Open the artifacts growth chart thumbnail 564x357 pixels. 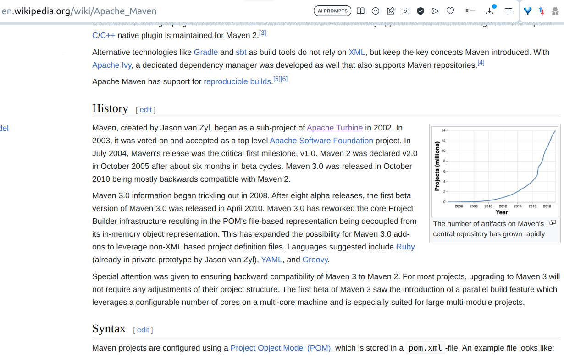pos(495,172)
